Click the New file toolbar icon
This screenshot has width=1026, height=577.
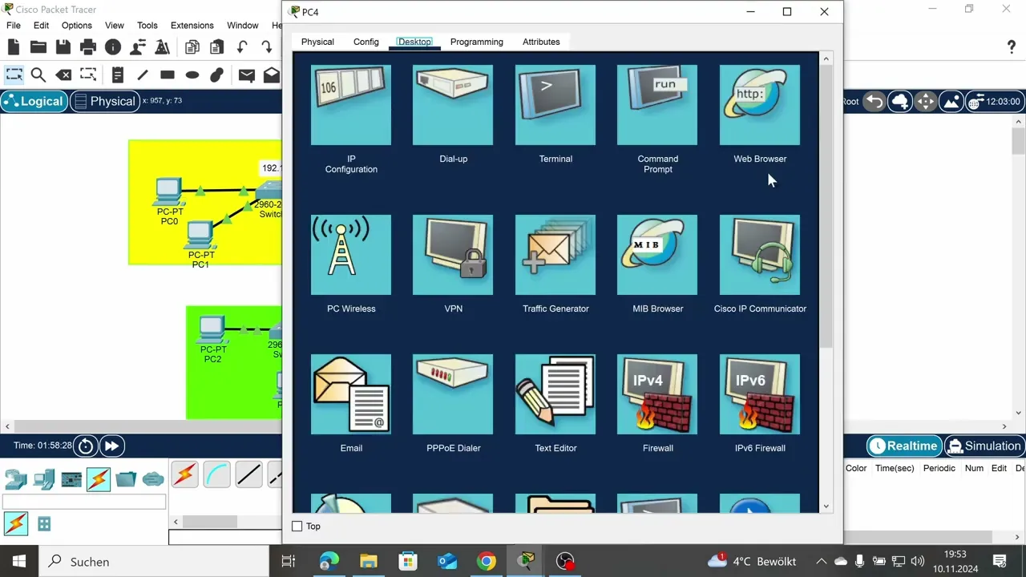pos(14,47)
